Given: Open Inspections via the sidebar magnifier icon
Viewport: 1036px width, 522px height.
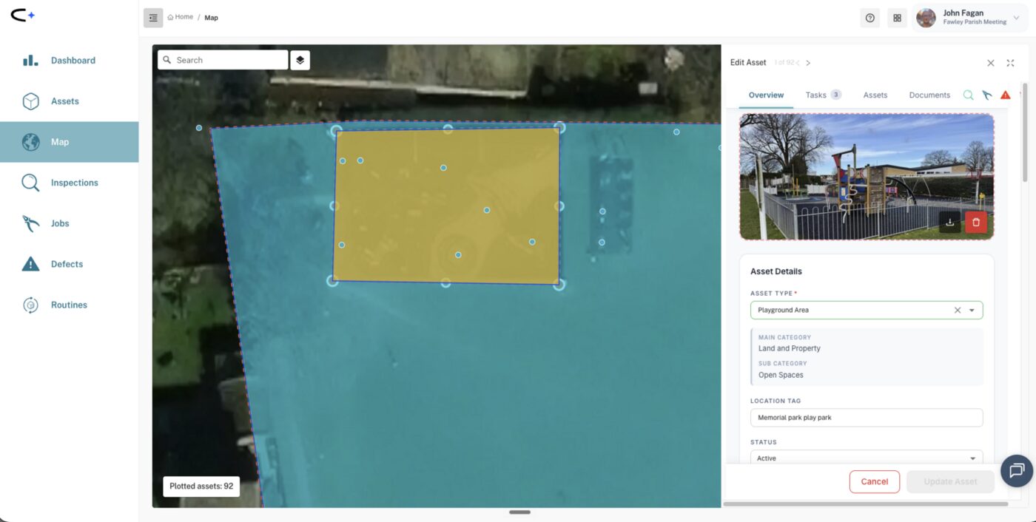Looking at the screenshot, I should [30, 183].
